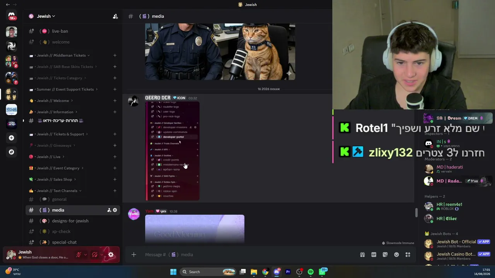The height and width of the screenshot is (278, 495).
Task: Open Discord direct messages home icon
Action: coord(12,16)
